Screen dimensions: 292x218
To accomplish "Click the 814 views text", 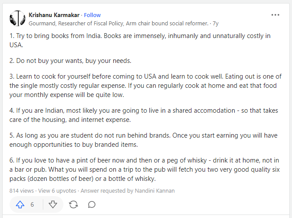I will tap(21, 191).
